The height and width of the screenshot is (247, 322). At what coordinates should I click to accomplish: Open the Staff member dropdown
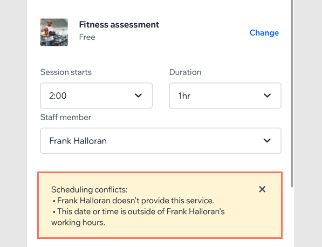(161, 141)
